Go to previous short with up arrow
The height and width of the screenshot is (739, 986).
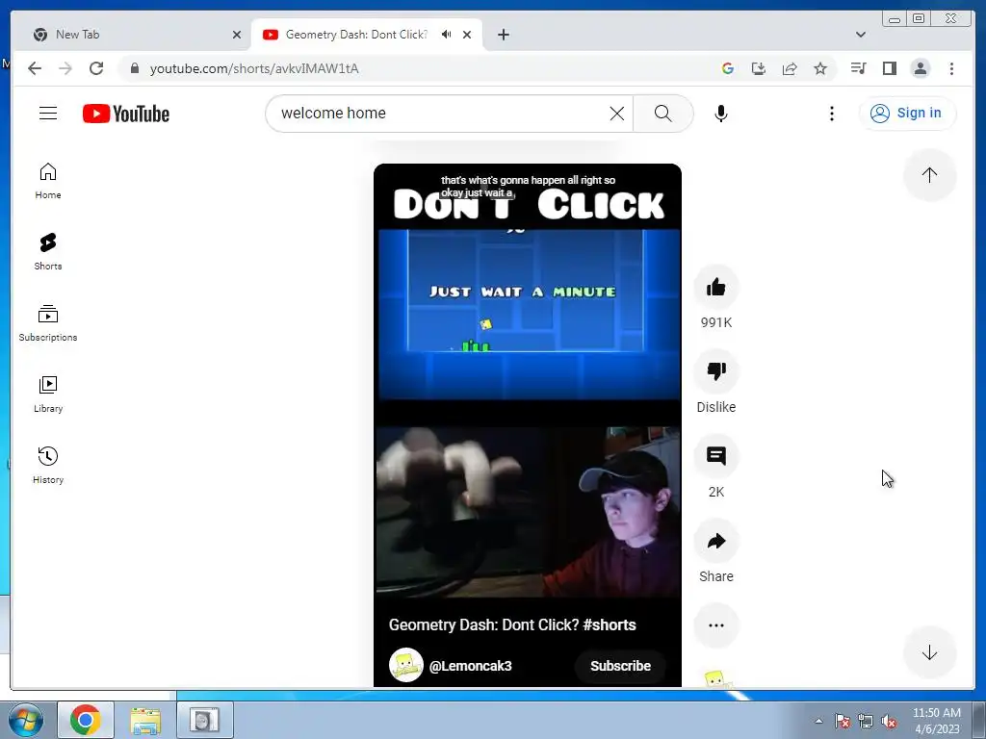click(x=929, y=175)
